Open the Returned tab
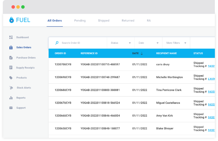The image size is (218, 141). click(128, 20)
